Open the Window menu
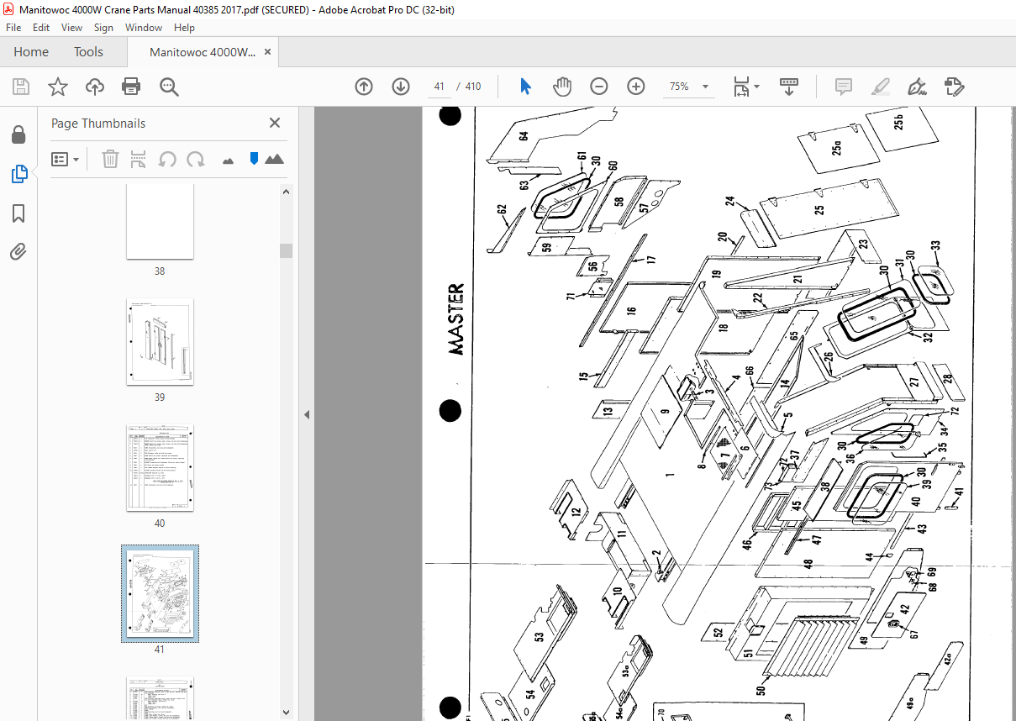This screenshot has height=721, width=1016. tap(144, 28)
